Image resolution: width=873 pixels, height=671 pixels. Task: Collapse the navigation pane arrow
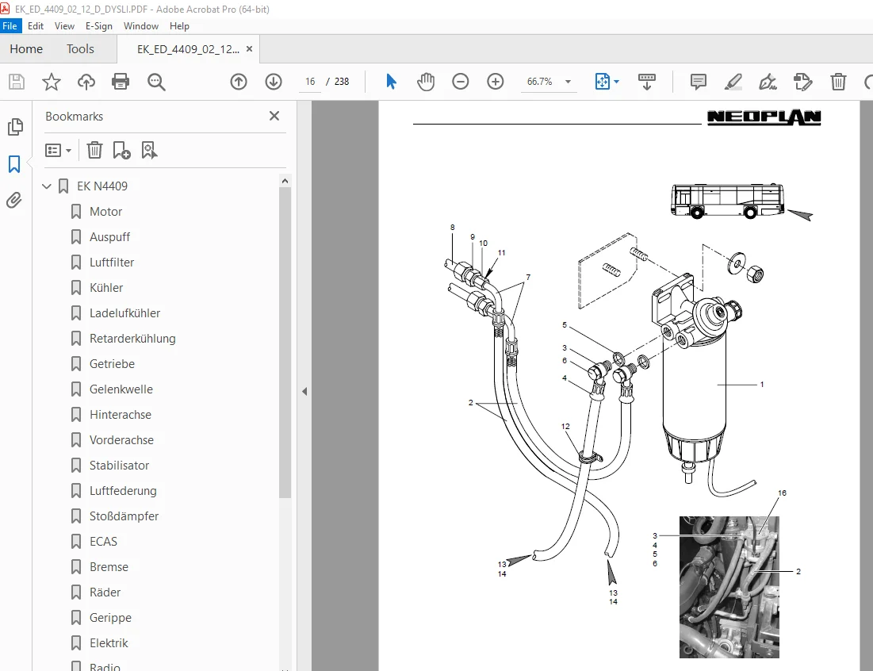point(304,392)
